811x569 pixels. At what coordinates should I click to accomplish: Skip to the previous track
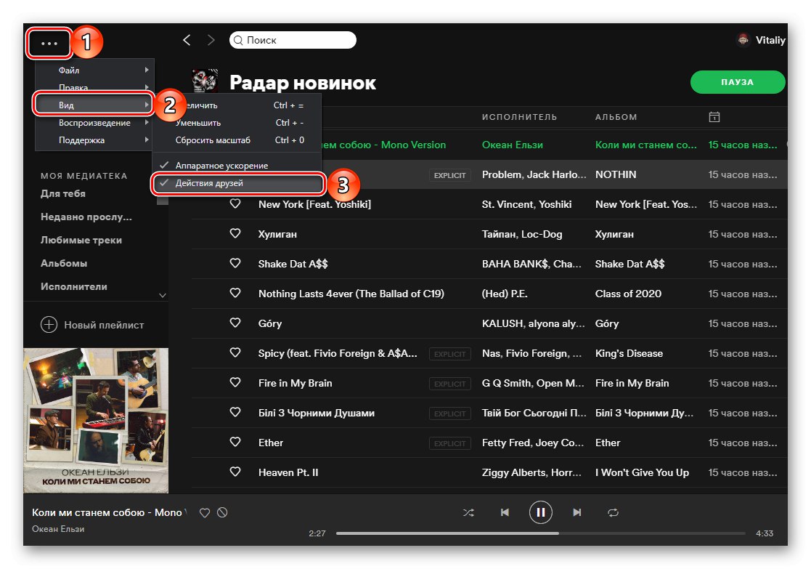[x=505, y=512]
